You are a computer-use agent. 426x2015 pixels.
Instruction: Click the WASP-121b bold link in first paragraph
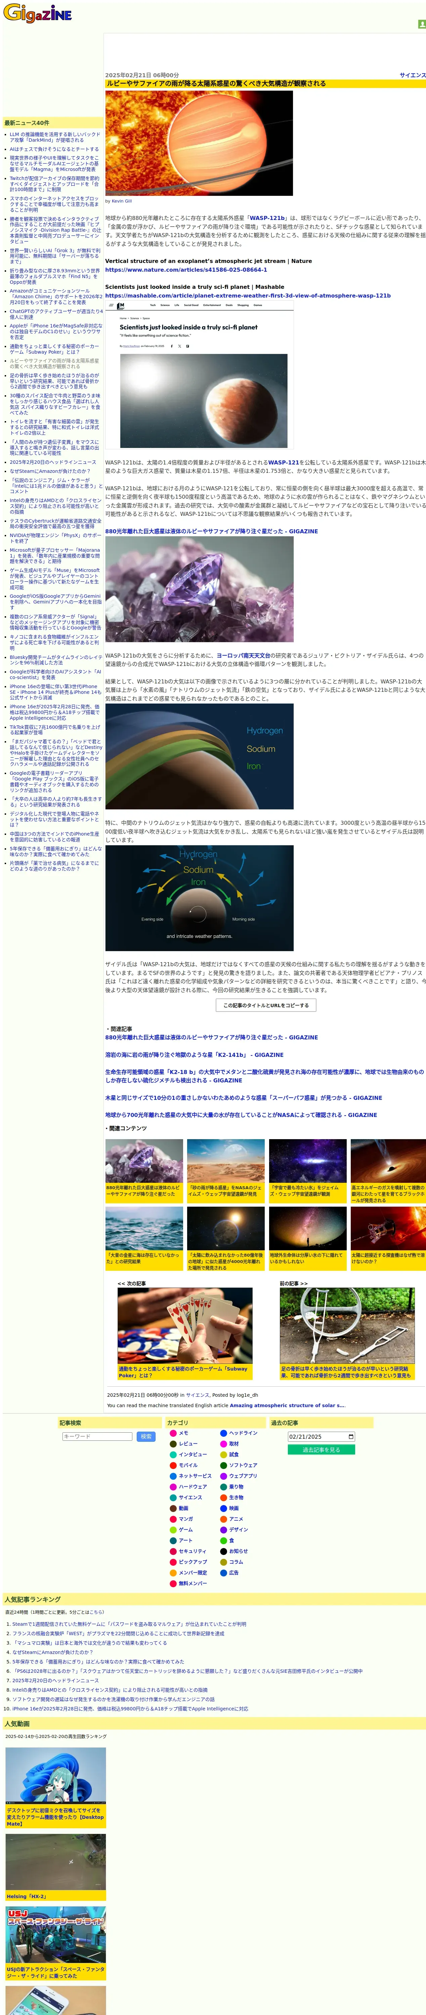[268, 218]
